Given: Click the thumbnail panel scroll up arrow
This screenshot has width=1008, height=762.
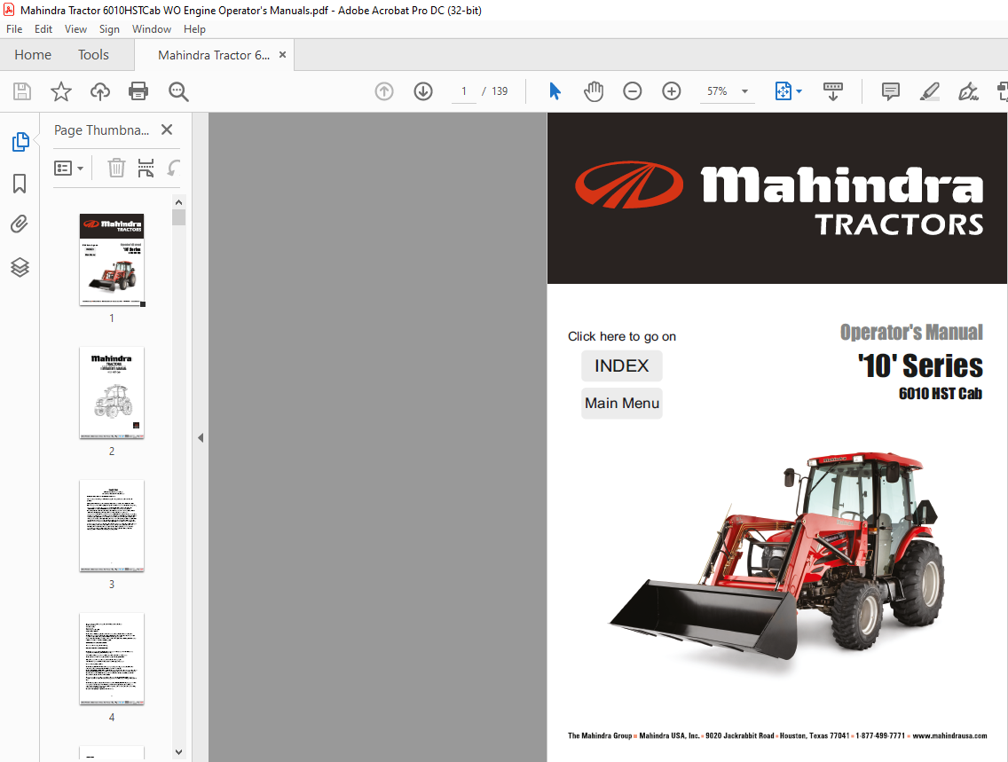Looking at the screenshot, I should pyautogui.click(x=178, y=201).
